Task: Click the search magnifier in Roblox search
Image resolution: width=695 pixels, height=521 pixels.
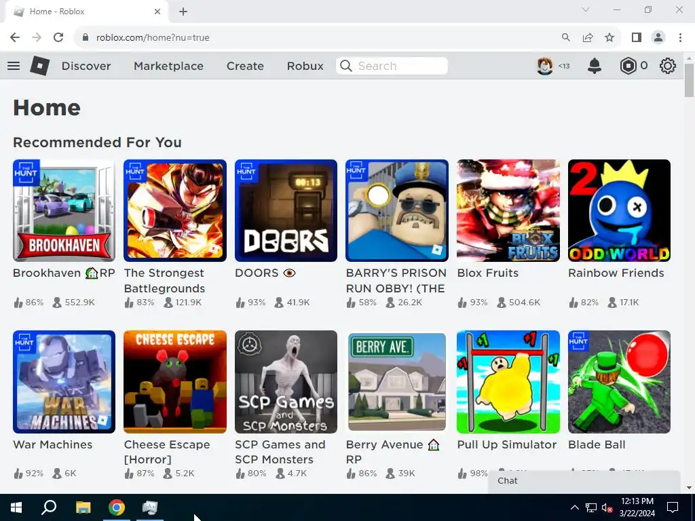Action: [x=346, y=66]
